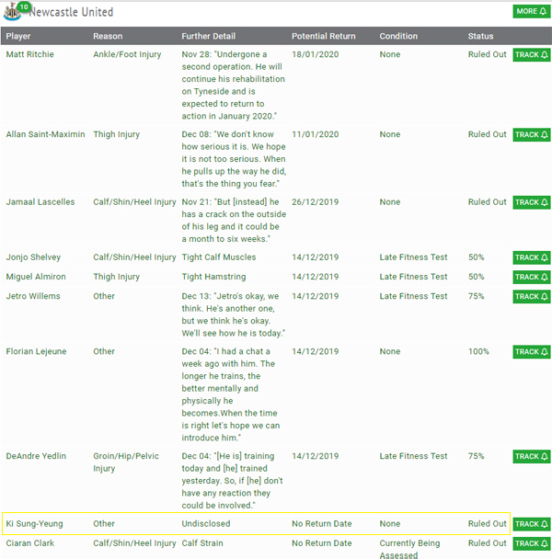Viewport: 552px width, 559px height.
Task: Click Currently Being Assessed condition text
Action: [409, 549]
